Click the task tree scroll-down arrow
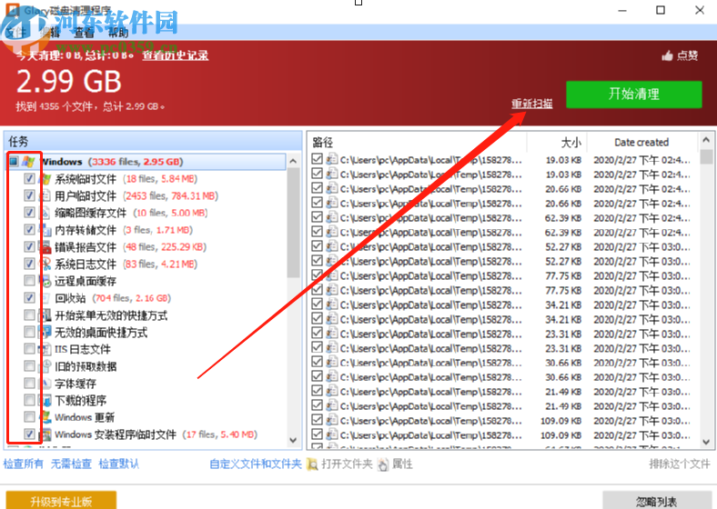The width and height of the screenshot is (717, 509). pyautogui.click(x=294, y=441)
